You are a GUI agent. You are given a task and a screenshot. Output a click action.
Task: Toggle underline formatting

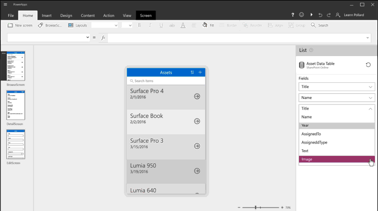click(161, 25)
